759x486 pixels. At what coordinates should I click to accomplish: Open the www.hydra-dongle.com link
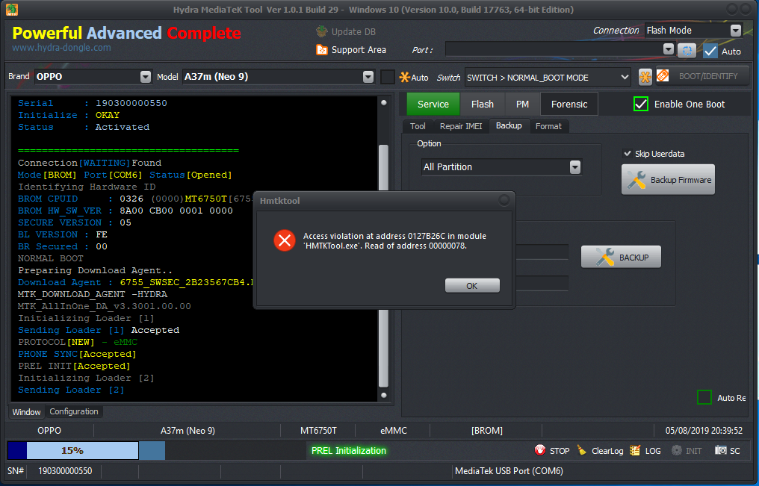pos(61,47)
